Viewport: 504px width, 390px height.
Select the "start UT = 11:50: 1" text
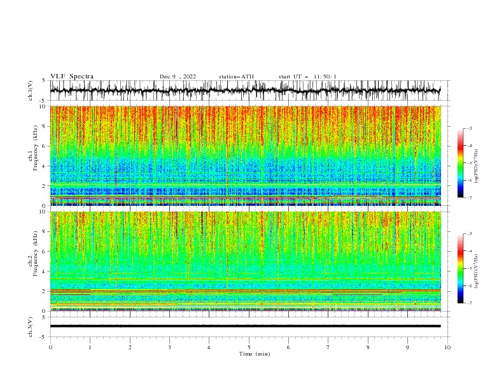tap(307, 76)
